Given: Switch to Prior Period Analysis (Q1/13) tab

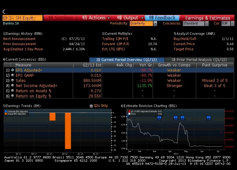Looking at the screenshot, I should point(199,60).
